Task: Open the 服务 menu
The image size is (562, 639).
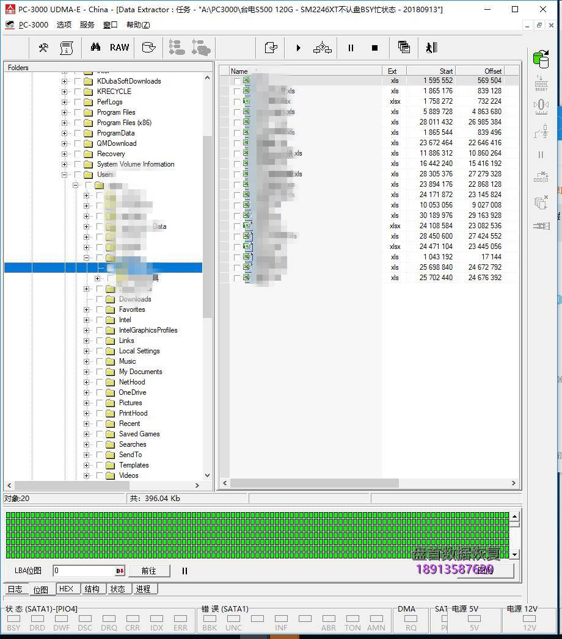Action: 87,25
